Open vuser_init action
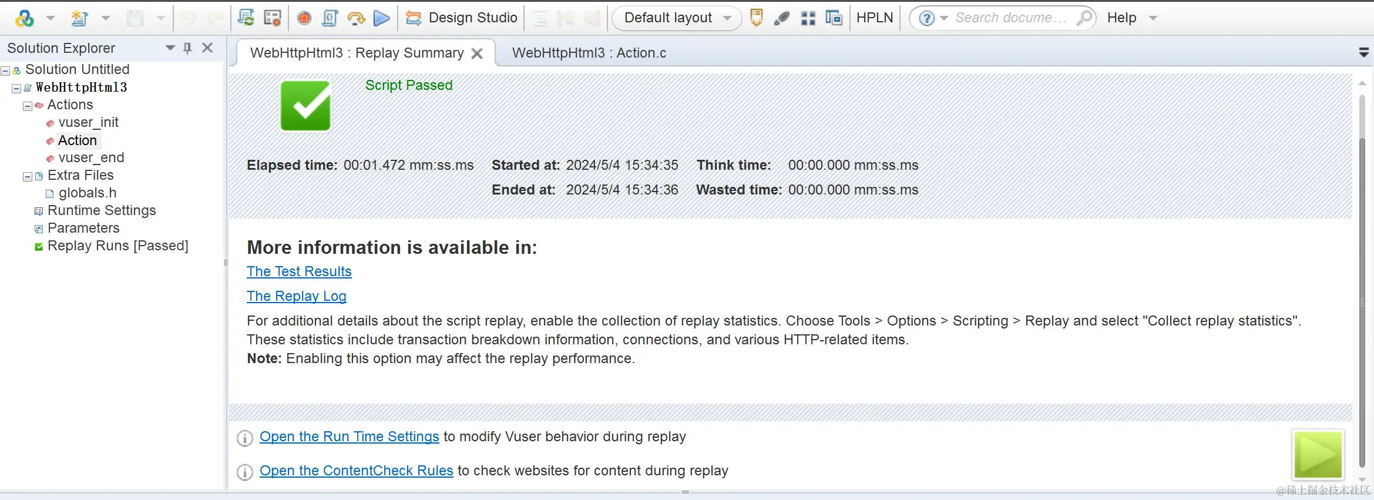The width and height of the screenshot is (1374, 500). [x=88, y=122]
